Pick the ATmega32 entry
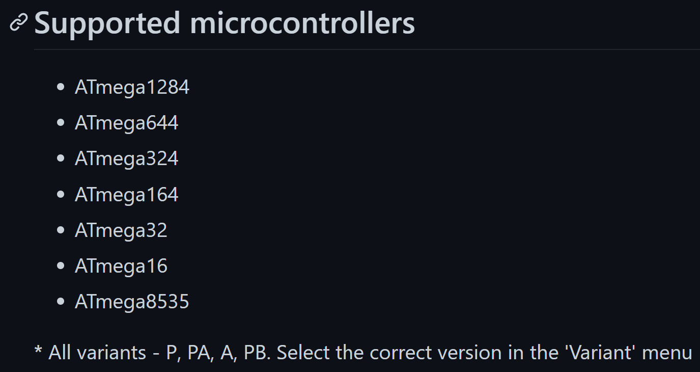The width and height of the screenshot is (700, 372). pos(121,230)
